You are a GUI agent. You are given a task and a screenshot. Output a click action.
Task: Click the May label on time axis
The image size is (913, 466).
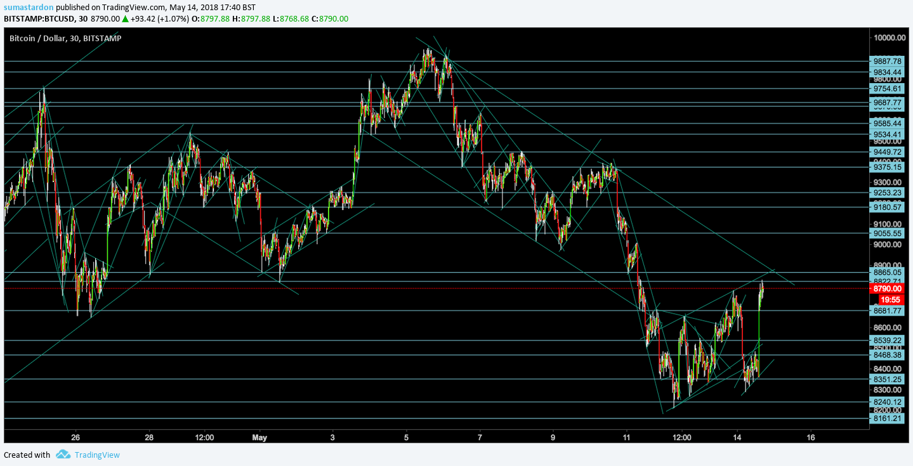pos(259,437)
